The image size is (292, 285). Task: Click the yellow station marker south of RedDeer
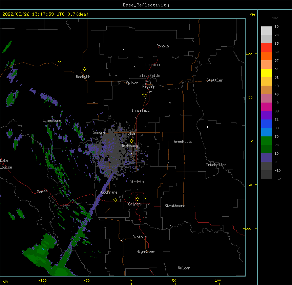[144, 95]
